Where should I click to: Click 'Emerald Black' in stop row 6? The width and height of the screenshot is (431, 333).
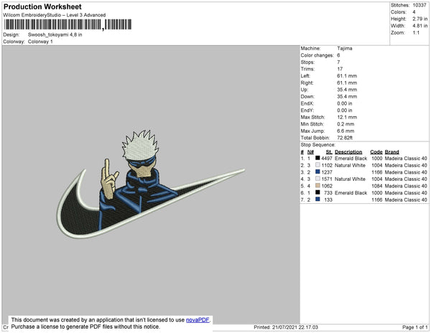click(x=351, y=193)
